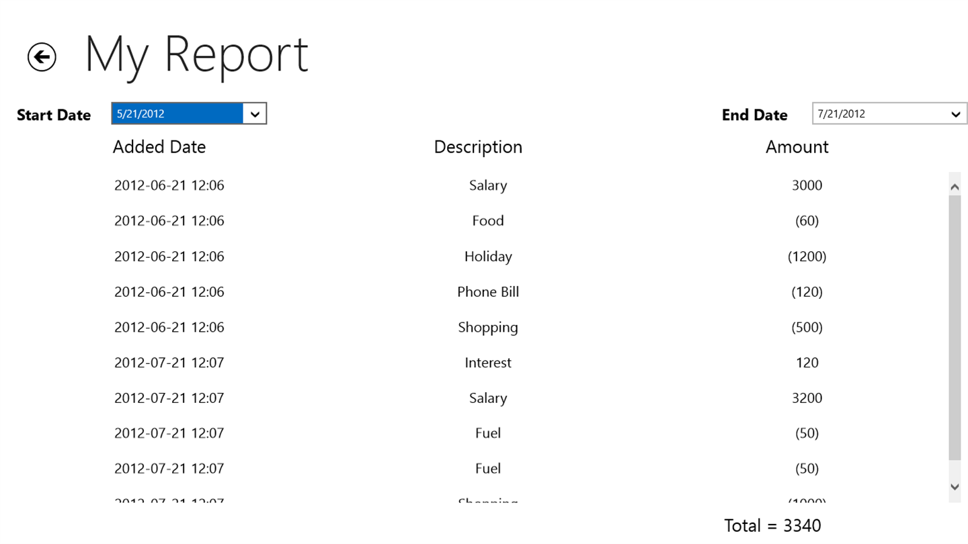Click the Total = 3340 text
968x544 pixels.
772,526
